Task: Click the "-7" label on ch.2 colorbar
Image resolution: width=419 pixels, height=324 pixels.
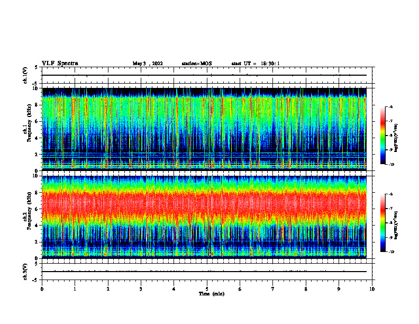Action: pos(390,209)
